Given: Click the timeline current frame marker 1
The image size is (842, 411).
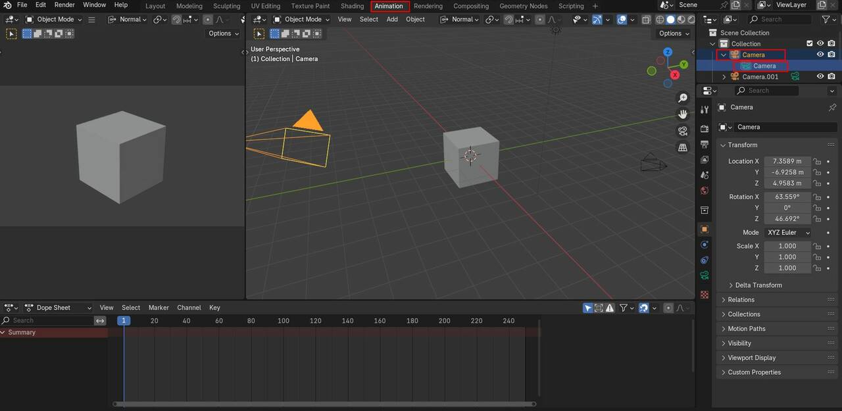Looking at the screenshot, I should pos(124,321).
